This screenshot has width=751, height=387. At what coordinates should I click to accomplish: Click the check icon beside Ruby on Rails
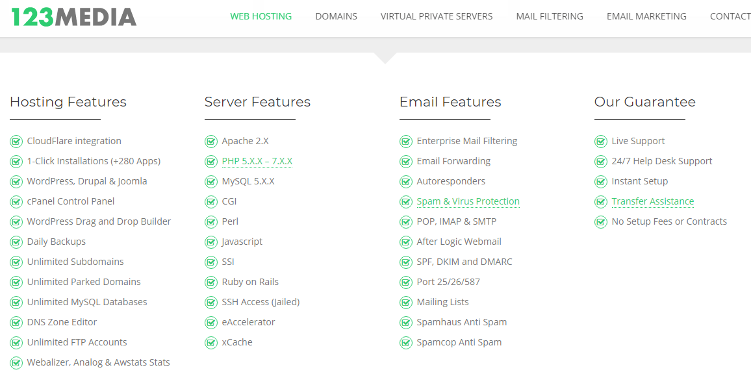(x=211, y=282)
